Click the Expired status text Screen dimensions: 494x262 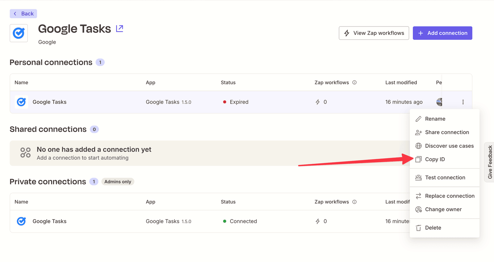239,102
